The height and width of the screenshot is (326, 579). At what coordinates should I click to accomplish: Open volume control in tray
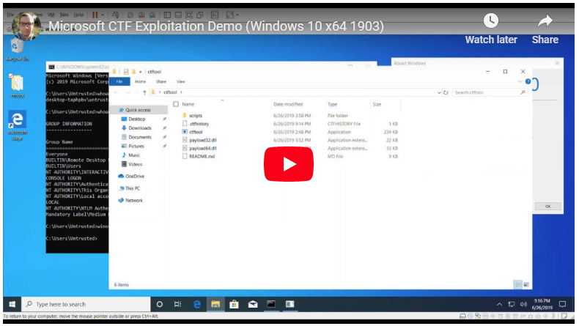coord(523,305)
